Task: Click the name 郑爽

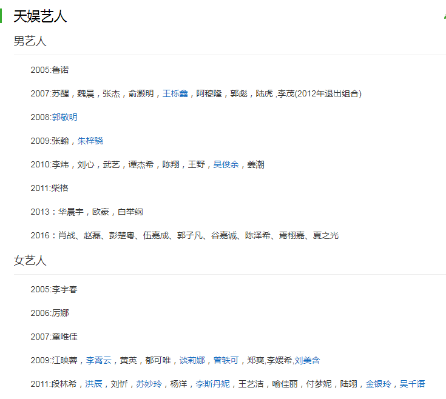Action: coord(255,360)
